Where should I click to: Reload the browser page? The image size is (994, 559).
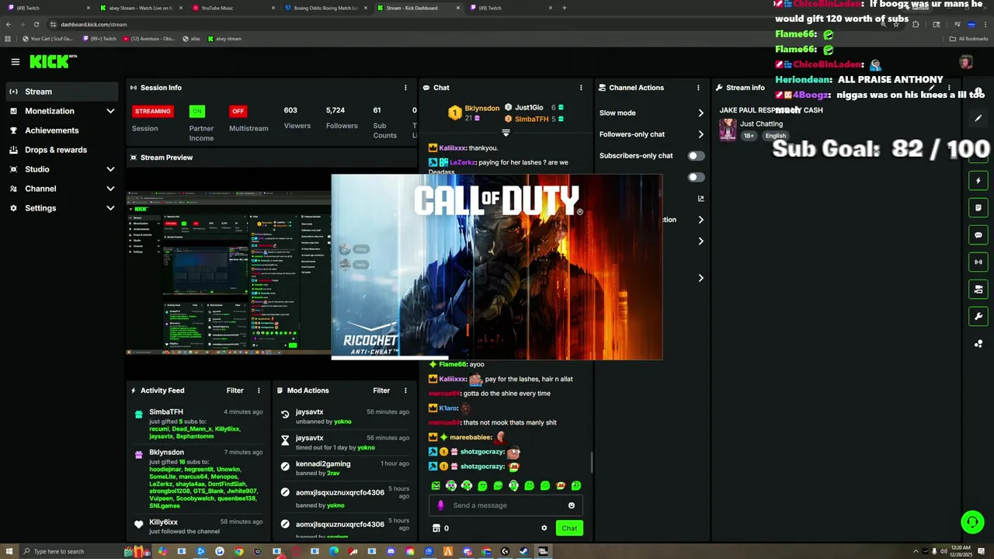pos(36,24)
